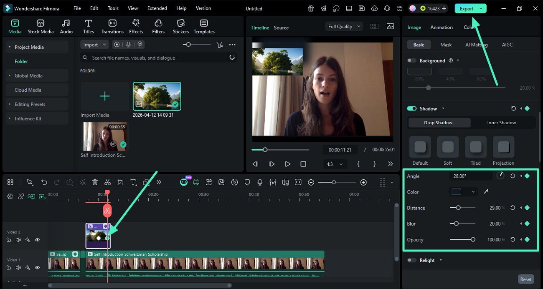Adjust the shadow Distance slider
The height and width of the screenshot is (289, 543).
[462, 208]
